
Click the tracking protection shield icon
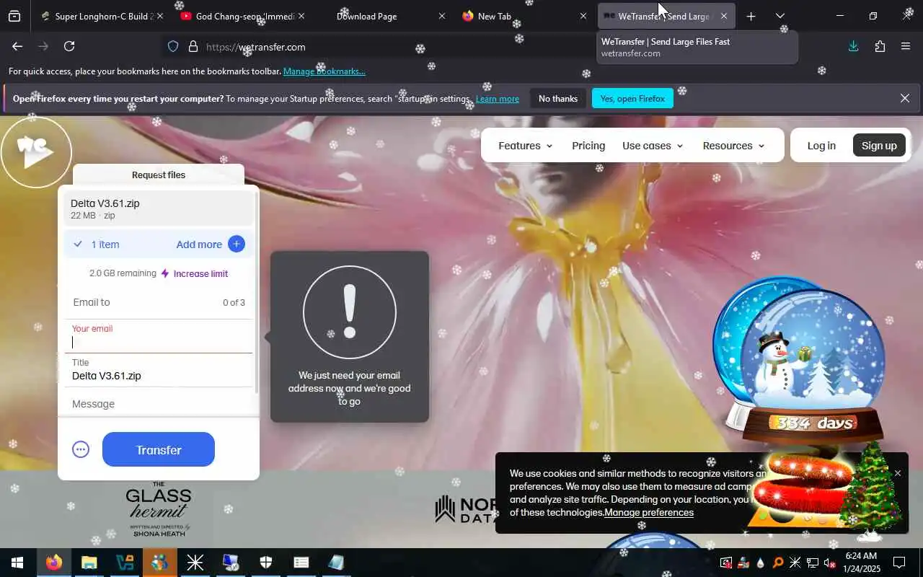coord(173,47)
